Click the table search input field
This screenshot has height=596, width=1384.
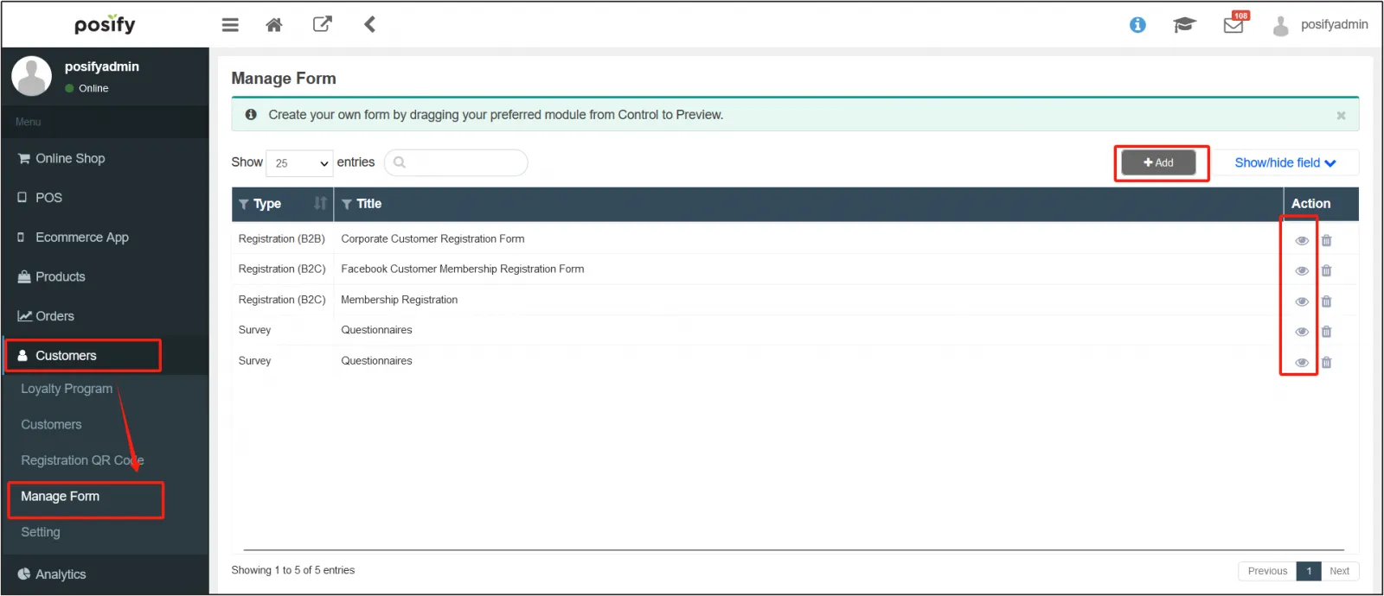(x=456, y=162)
